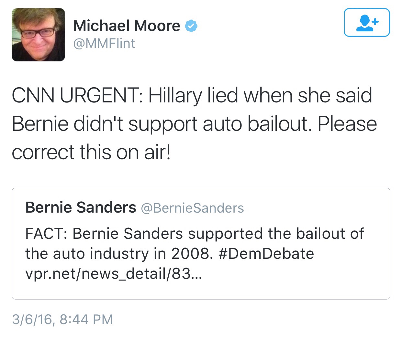
Task: Click "correct this on air!" text
Action: (91, 152)
